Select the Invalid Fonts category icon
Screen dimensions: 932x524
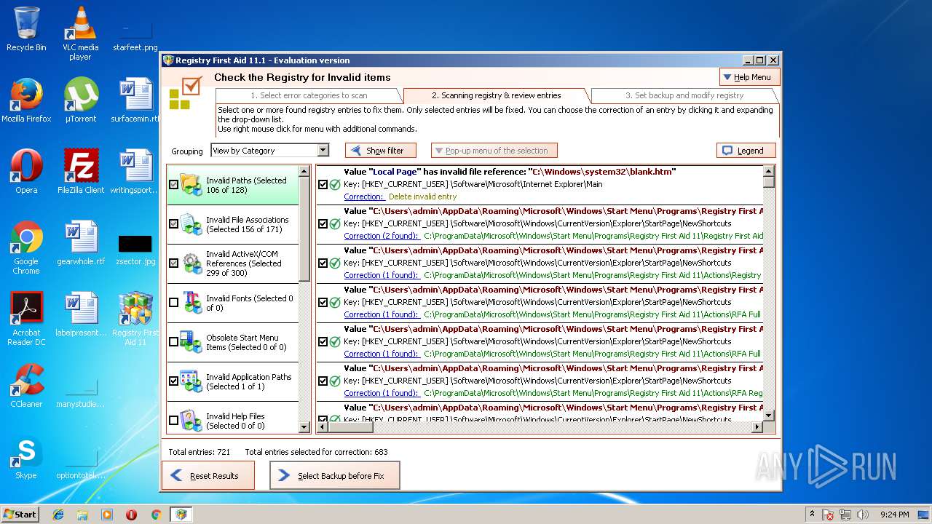point(191,302)
